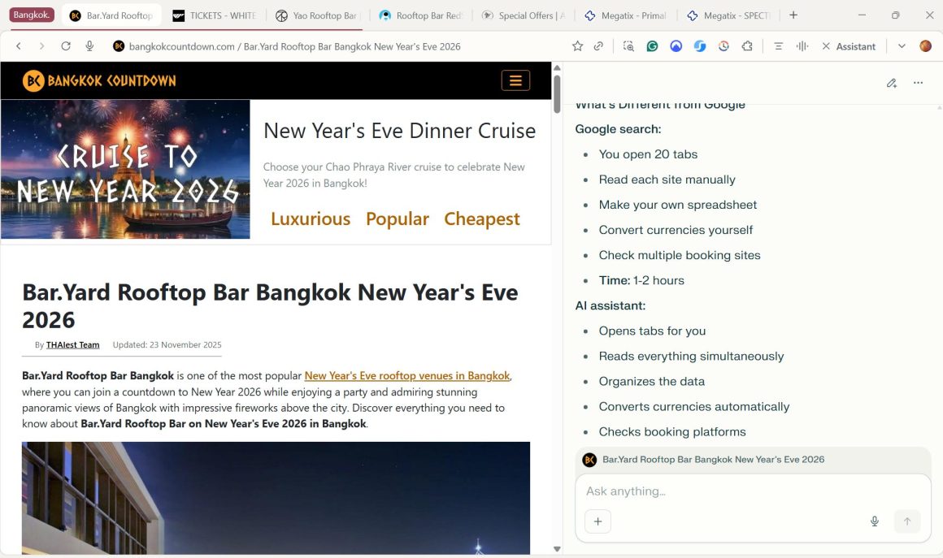Attach a file using the plus icon in Assistant
This screenshot has height=558, width=943.
(598, 521)
